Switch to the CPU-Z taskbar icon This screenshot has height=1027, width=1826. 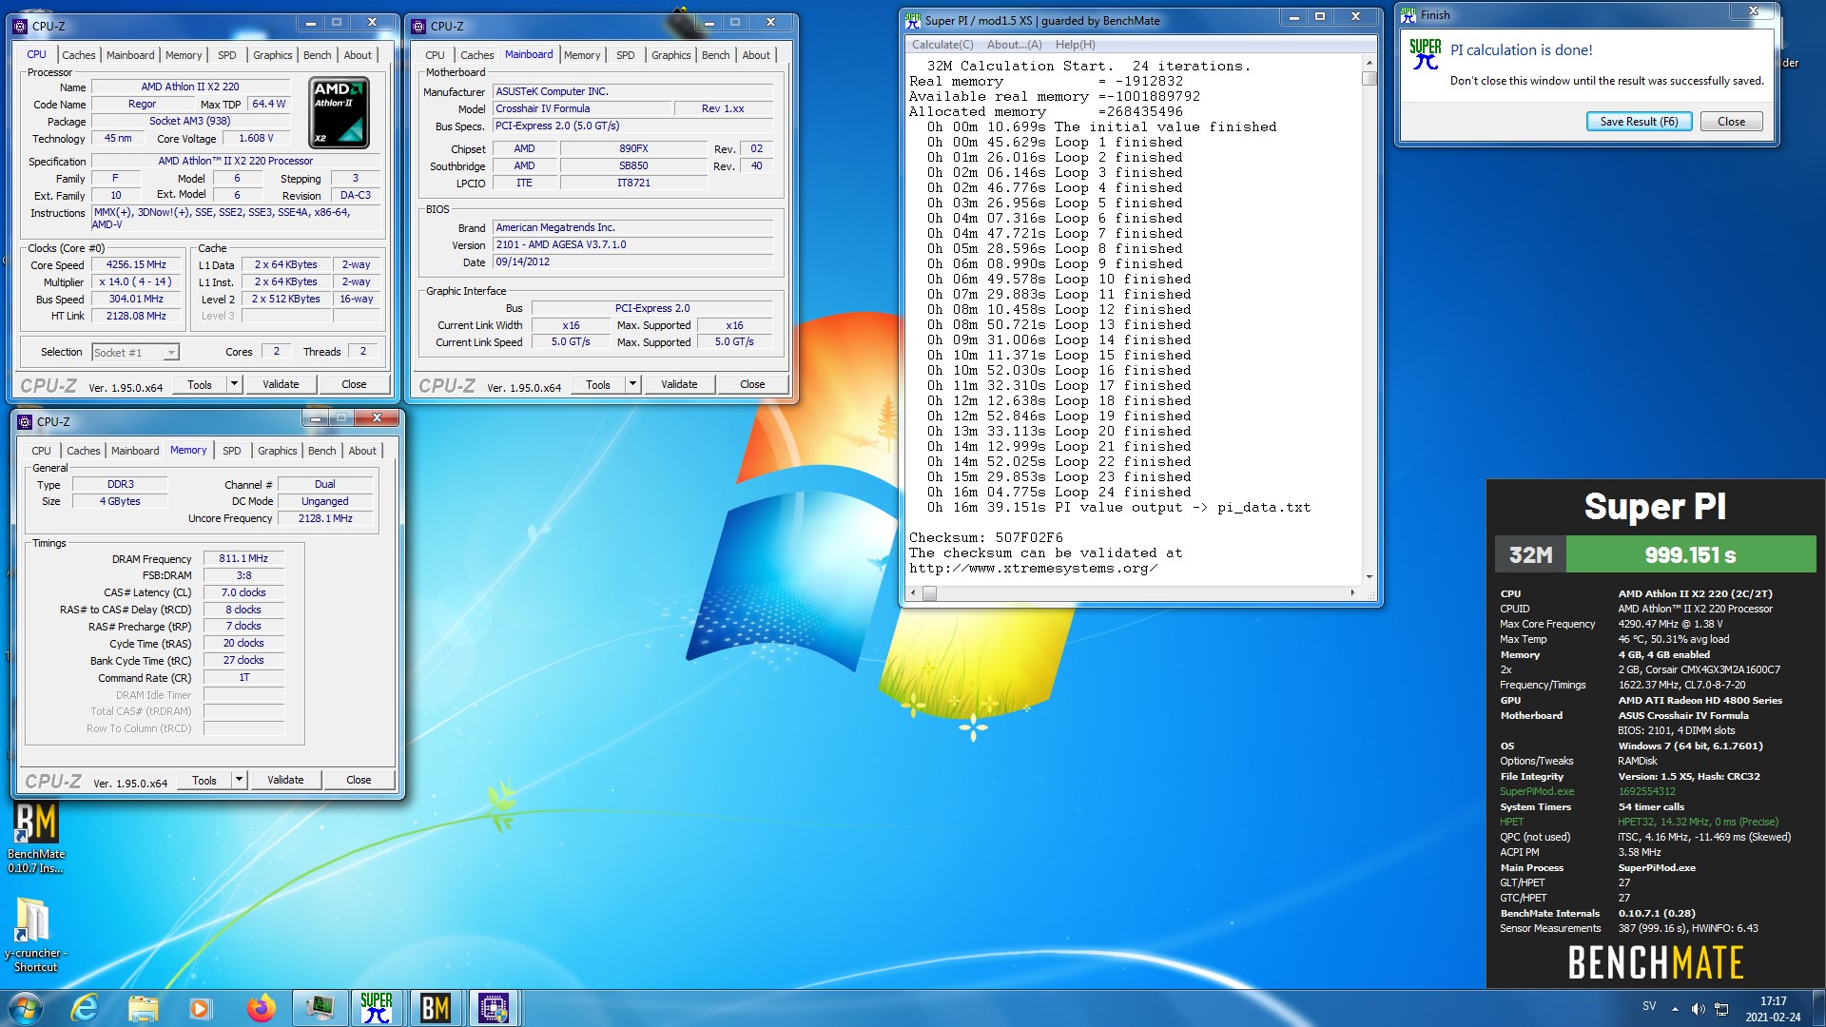(494, 1008)
